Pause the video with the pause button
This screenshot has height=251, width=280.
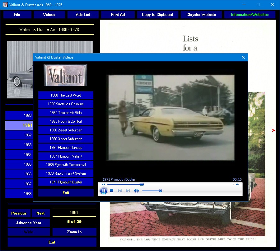(x=104, y=191)
